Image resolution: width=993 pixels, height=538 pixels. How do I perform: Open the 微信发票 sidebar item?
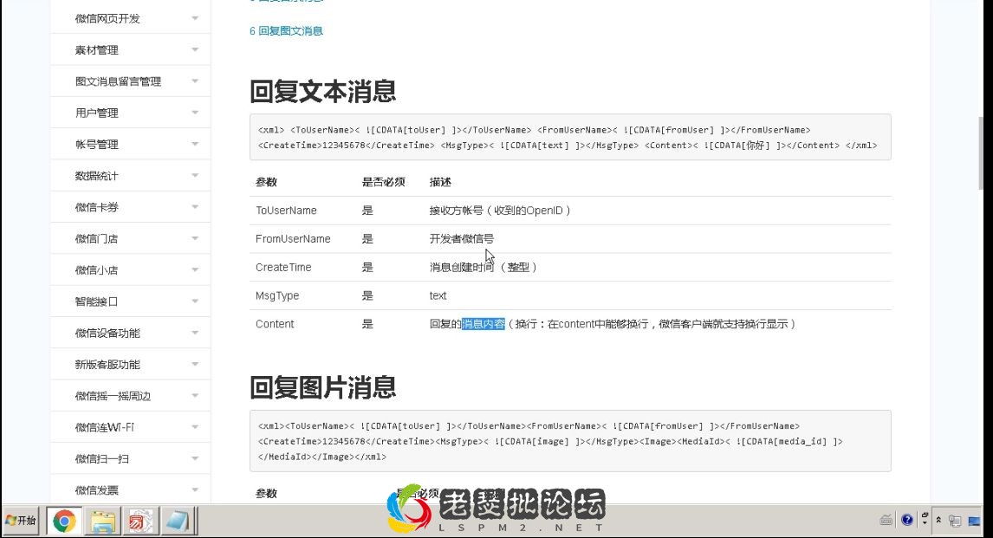pyautogui.click(x=131, y=489)
